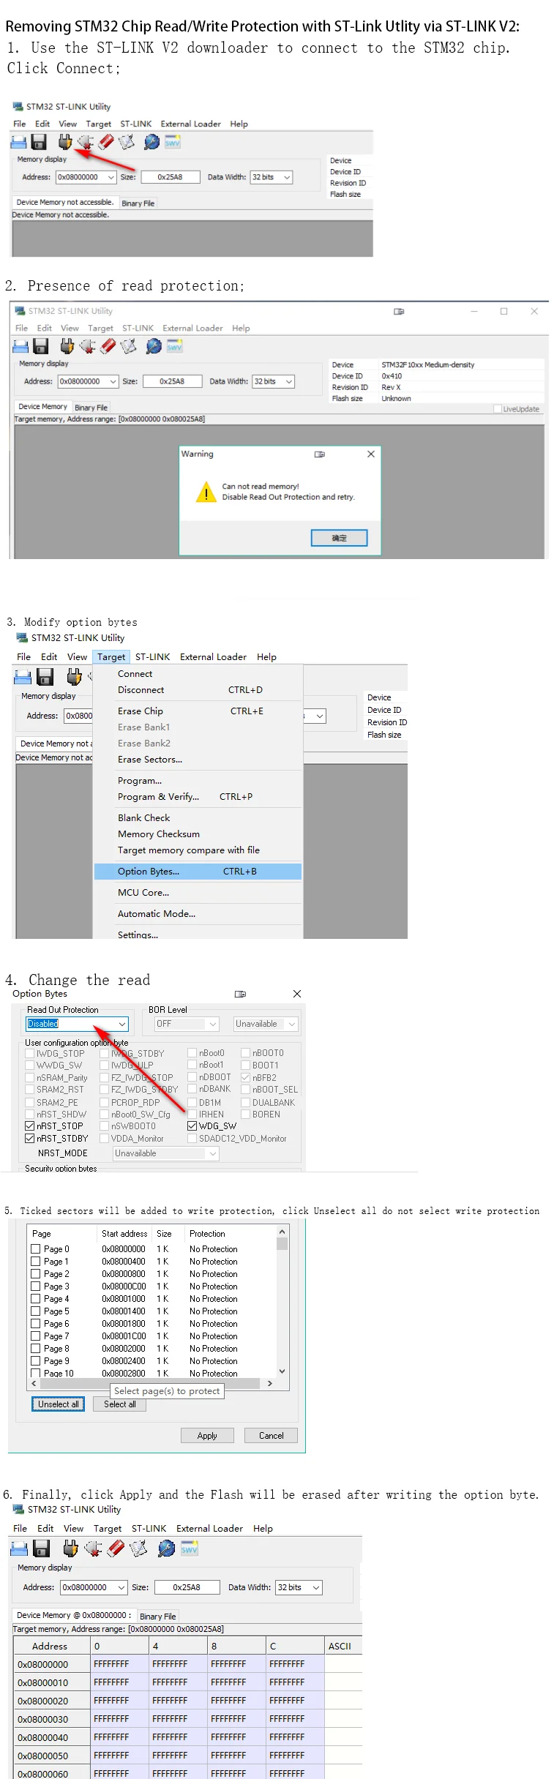Uncheck the nRST_STOP checkbox

pyautogui.click(x=30, y=1126)
